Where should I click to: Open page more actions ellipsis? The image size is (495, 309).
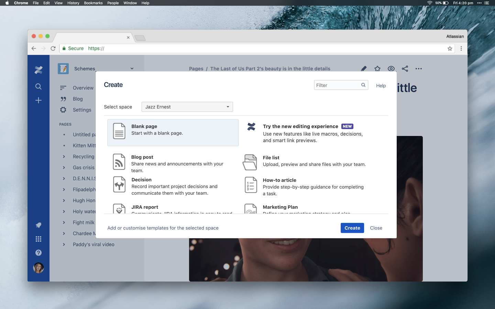(x=419, y=69)
